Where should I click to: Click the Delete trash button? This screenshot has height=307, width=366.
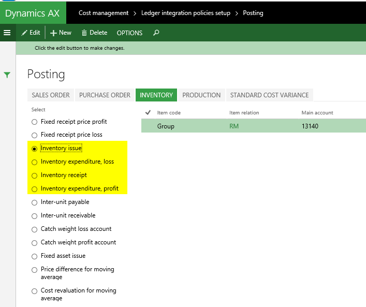(94, 33)
